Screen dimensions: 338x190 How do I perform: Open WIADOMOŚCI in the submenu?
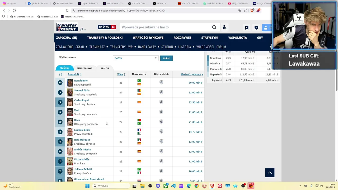click(205, 47)
